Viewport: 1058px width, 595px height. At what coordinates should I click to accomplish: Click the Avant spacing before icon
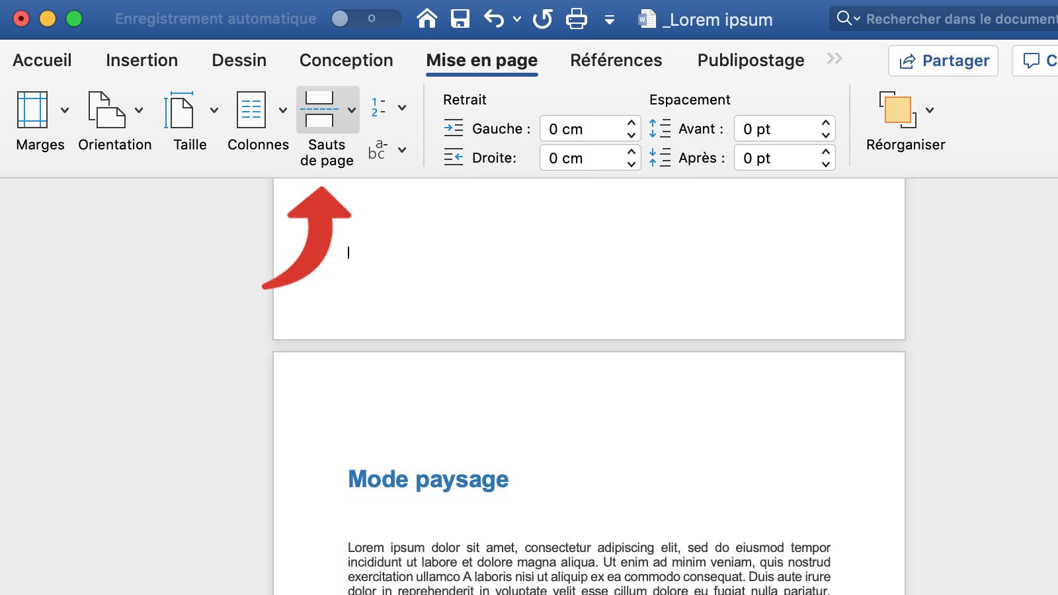660,128
